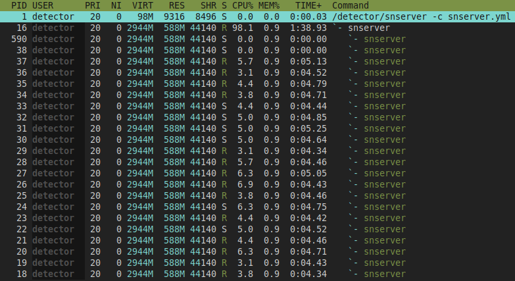
Task: Select the thread row with PID 37
Action: click(258, 61)
